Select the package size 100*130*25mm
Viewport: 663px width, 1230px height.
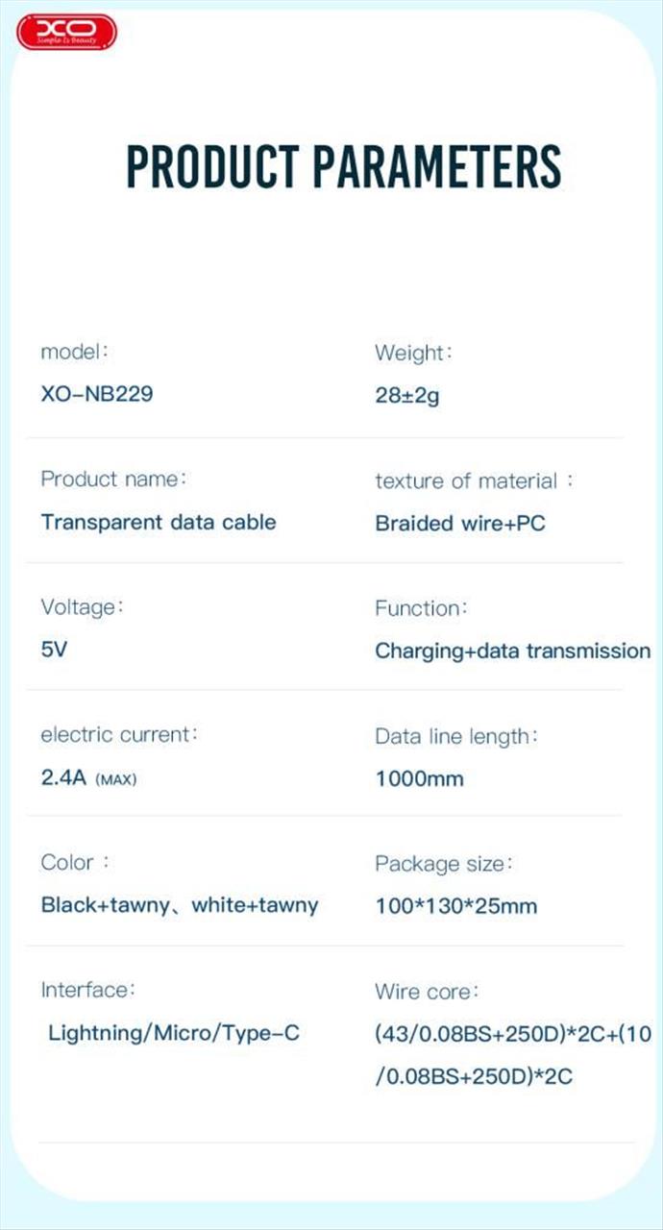click(455, 906)
